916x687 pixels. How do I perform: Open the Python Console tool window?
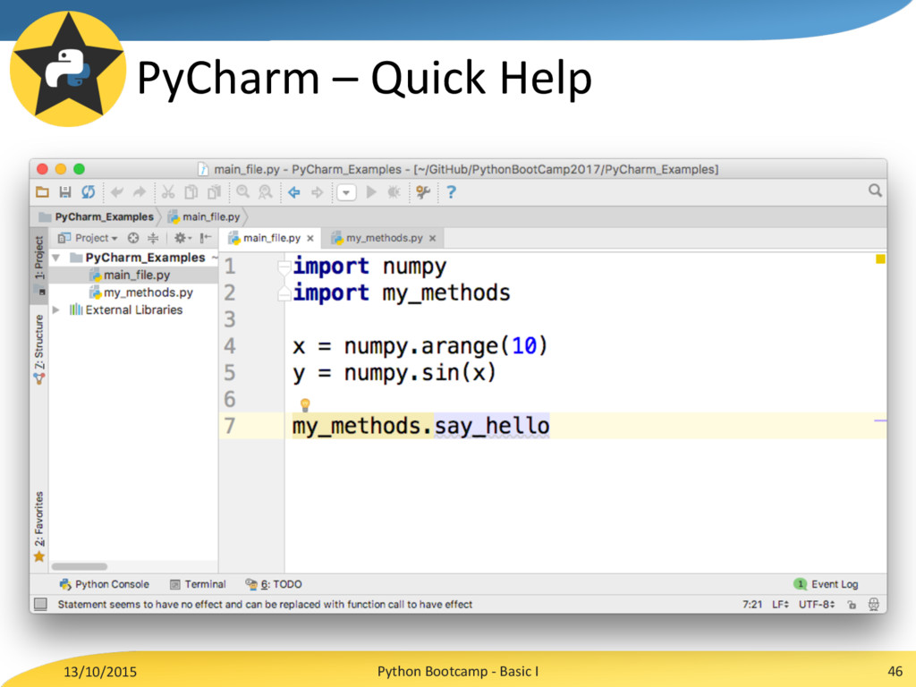(104, 584)
